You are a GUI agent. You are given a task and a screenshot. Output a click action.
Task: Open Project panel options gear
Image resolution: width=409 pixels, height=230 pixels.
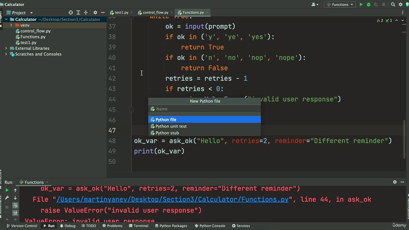tap(95, 12)
